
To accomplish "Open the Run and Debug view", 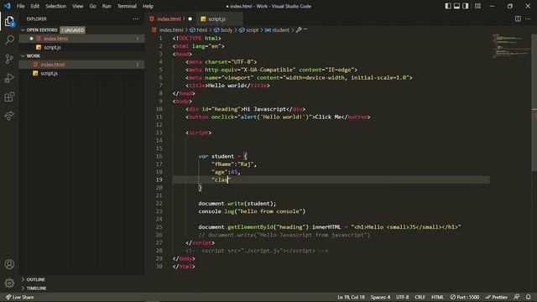I will pos(9,78).
